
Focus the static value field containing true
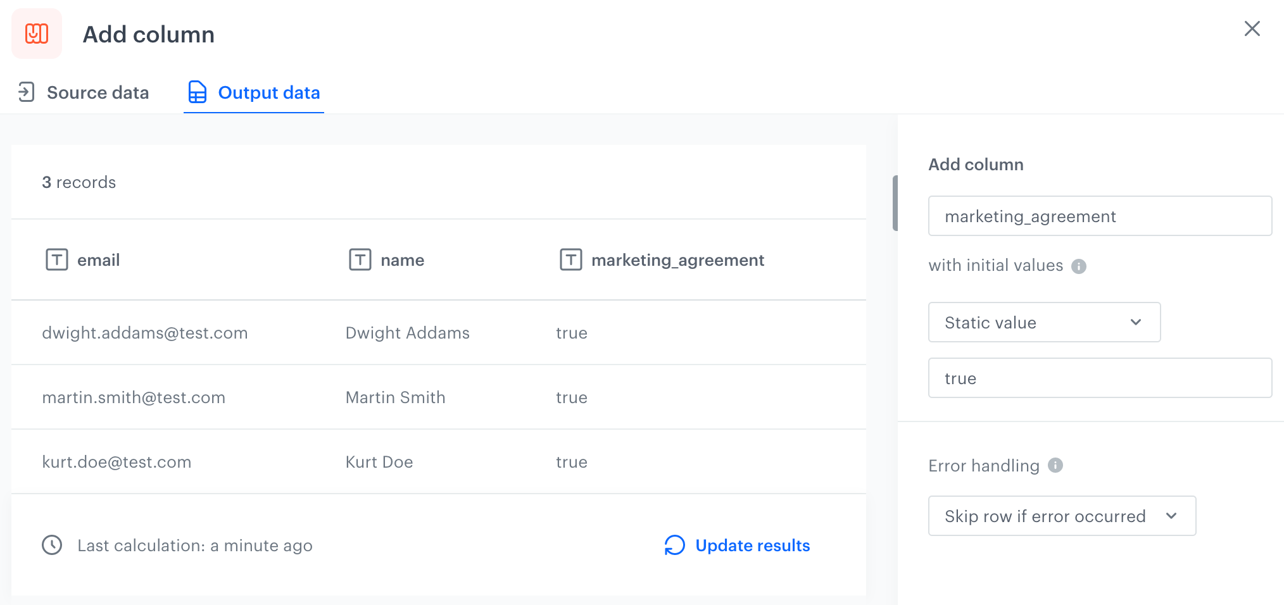click(1100, 378)
